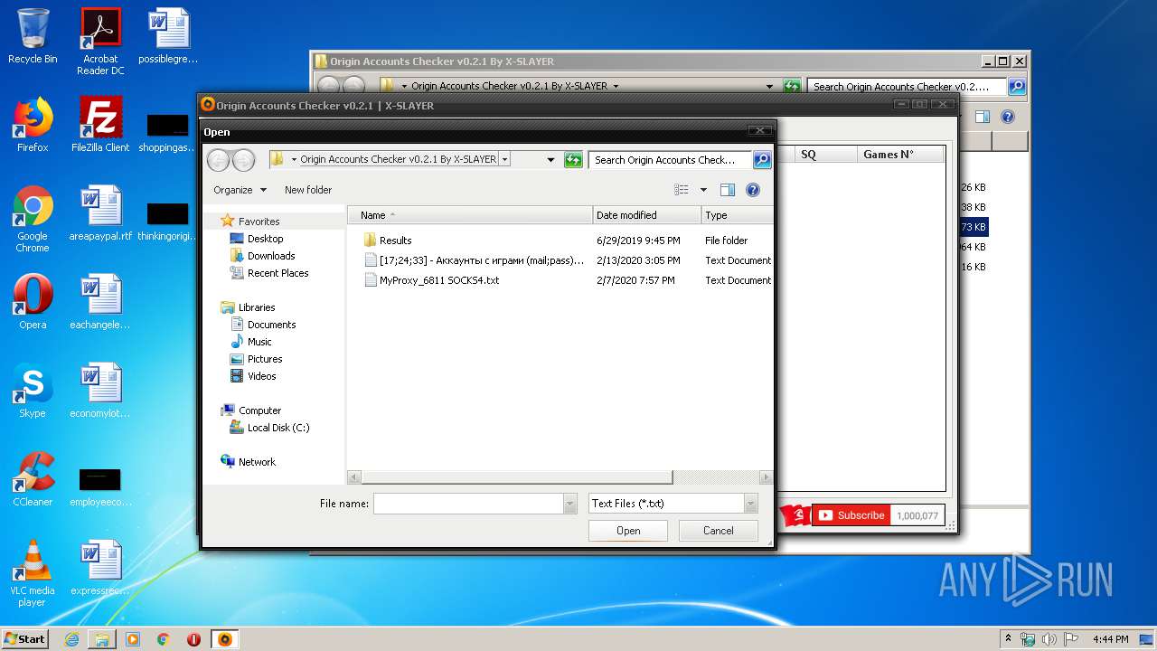Toggle the preview pane in Open dialog
Viewport: 1157px width, 651px height.
727,190
